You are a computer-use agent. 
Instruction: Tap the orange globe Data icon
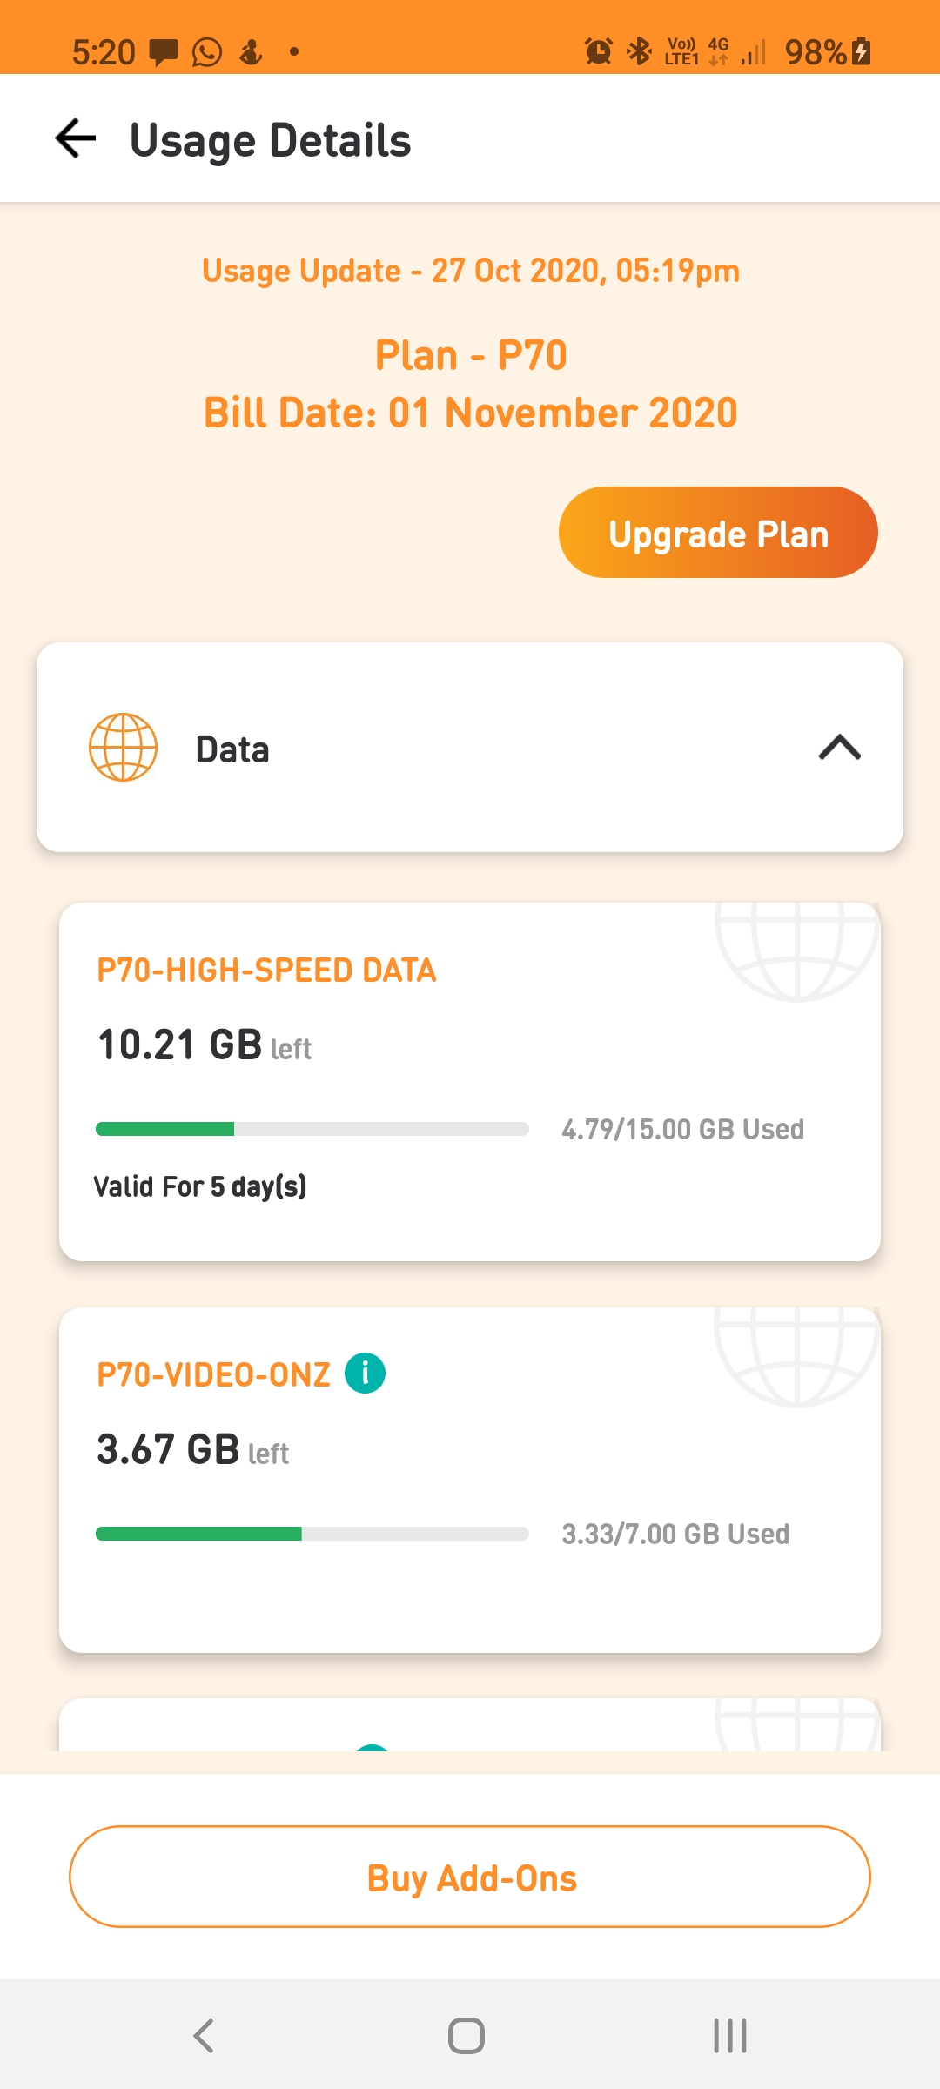tap(123, 748)
